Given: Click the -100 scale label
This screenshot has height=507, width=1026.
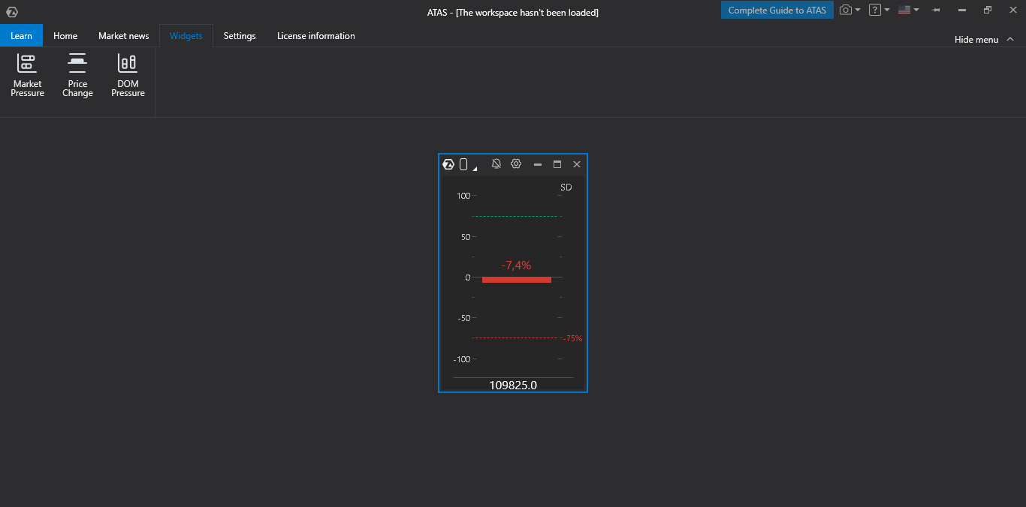Looking at the screenshot, I should click(x=462, y=359).
